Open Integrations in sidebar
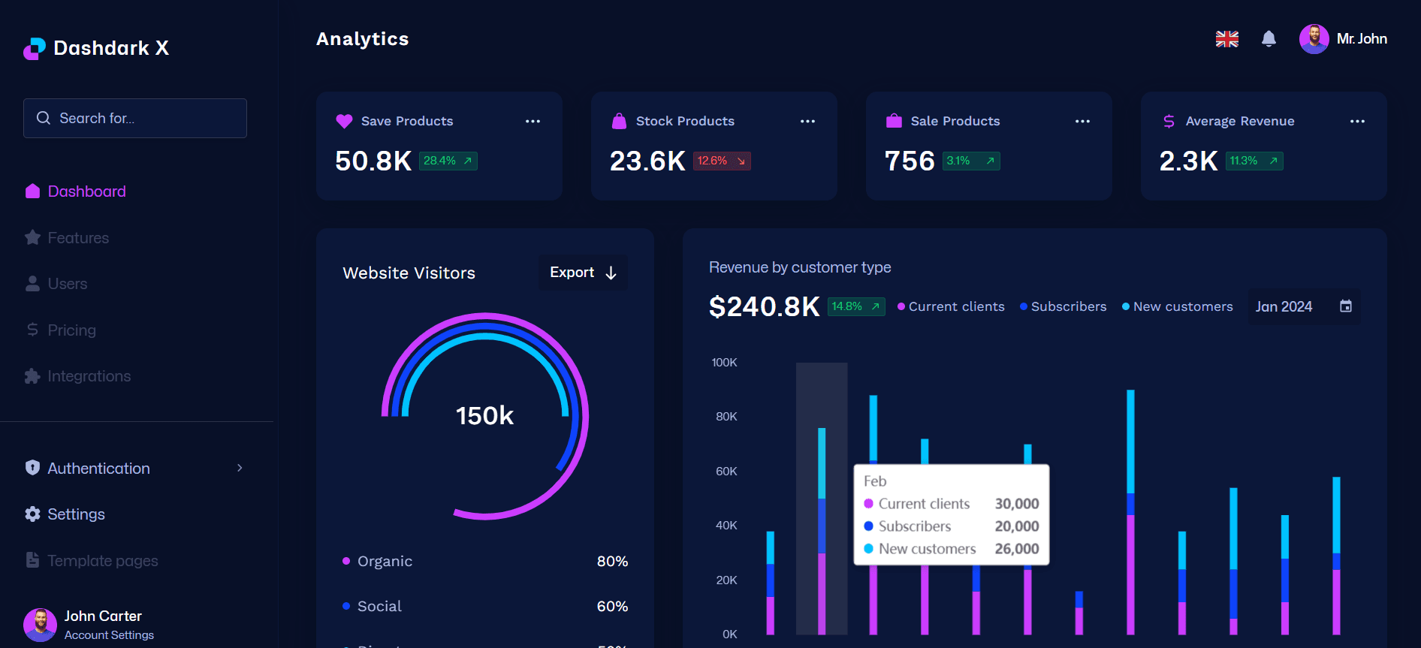This screenshot has height=648, width=1421. pyautogui.click(x=89, y=375)
